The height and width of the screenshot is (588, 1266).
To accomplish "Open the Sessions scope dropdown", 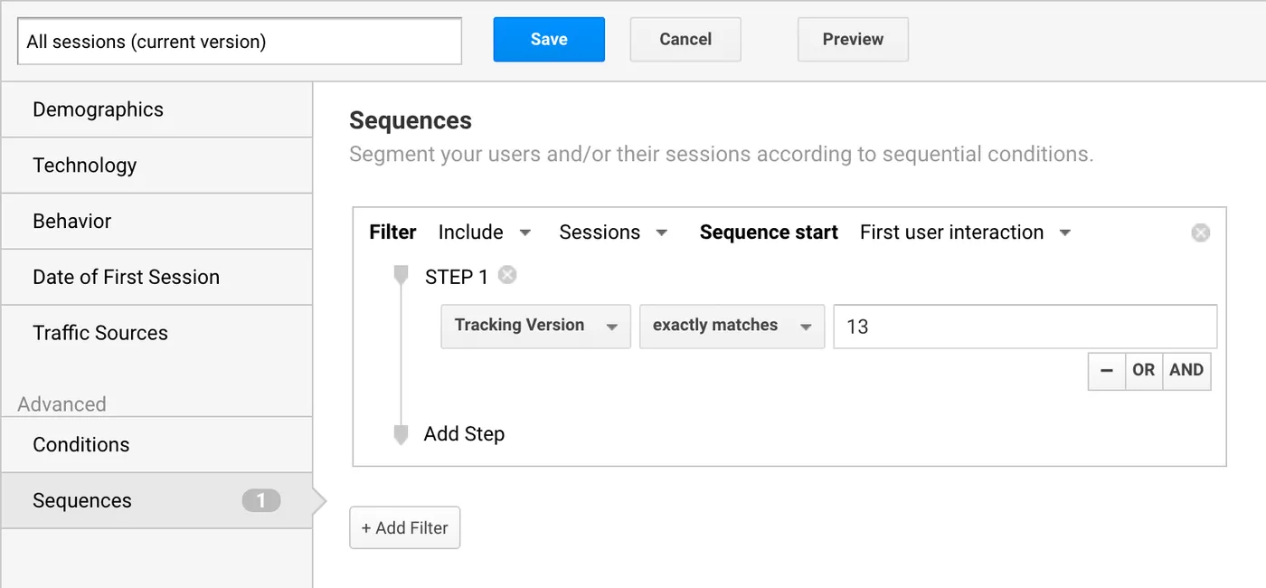I will [x=613, y=232].
